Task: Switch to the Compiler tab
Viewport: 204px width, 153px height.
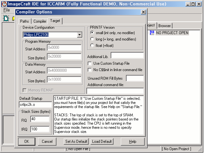Action: 40,21
